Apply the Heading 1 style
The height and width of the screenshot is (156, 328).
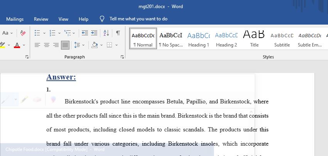tap(198, 39)
